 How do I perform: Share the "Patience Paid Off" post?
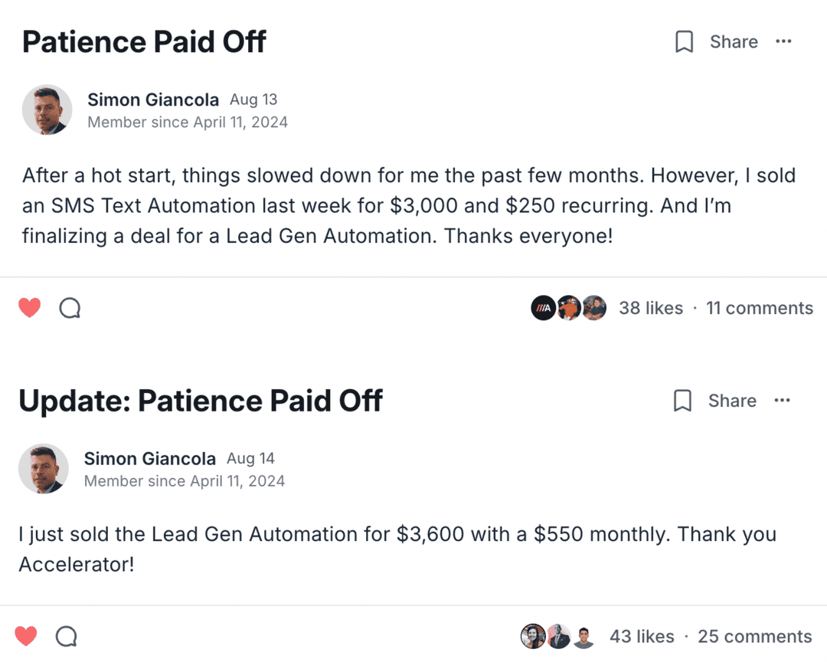(734, 42)
